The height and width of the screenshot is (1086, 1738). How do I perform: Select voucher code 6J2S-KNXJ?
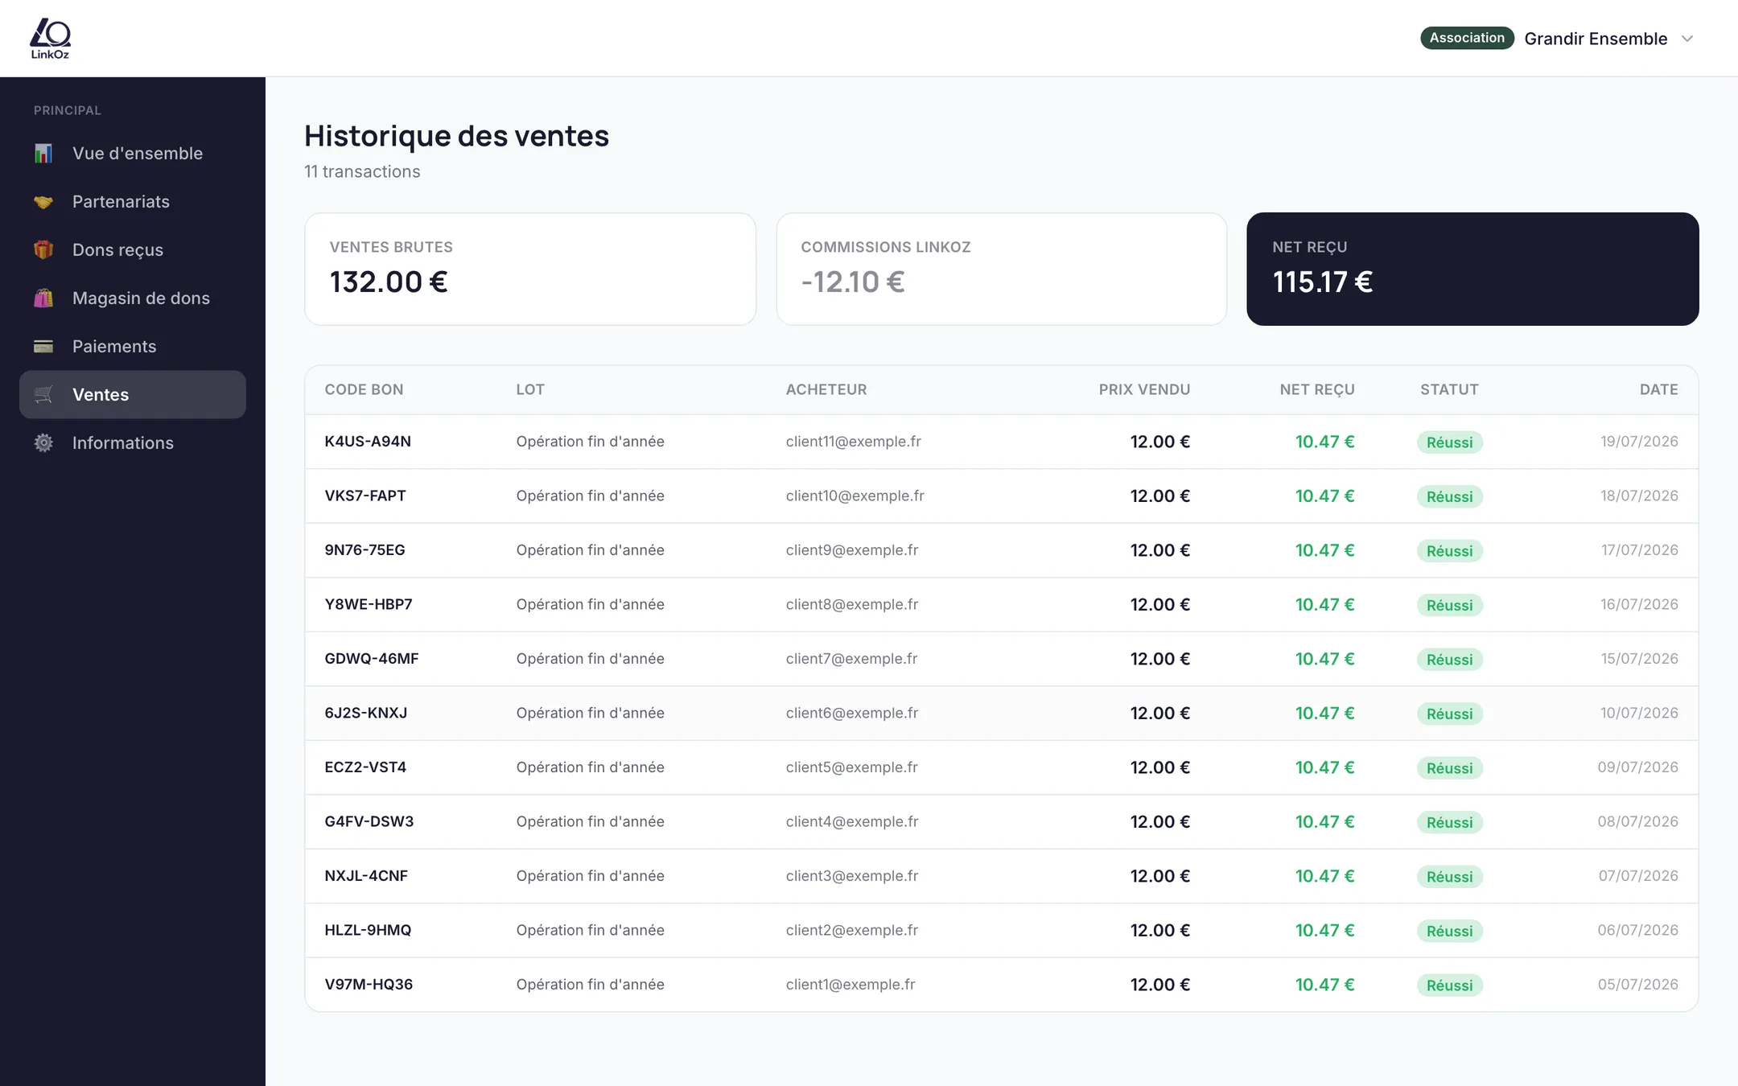pyautogui.click(x=366, y=713)
